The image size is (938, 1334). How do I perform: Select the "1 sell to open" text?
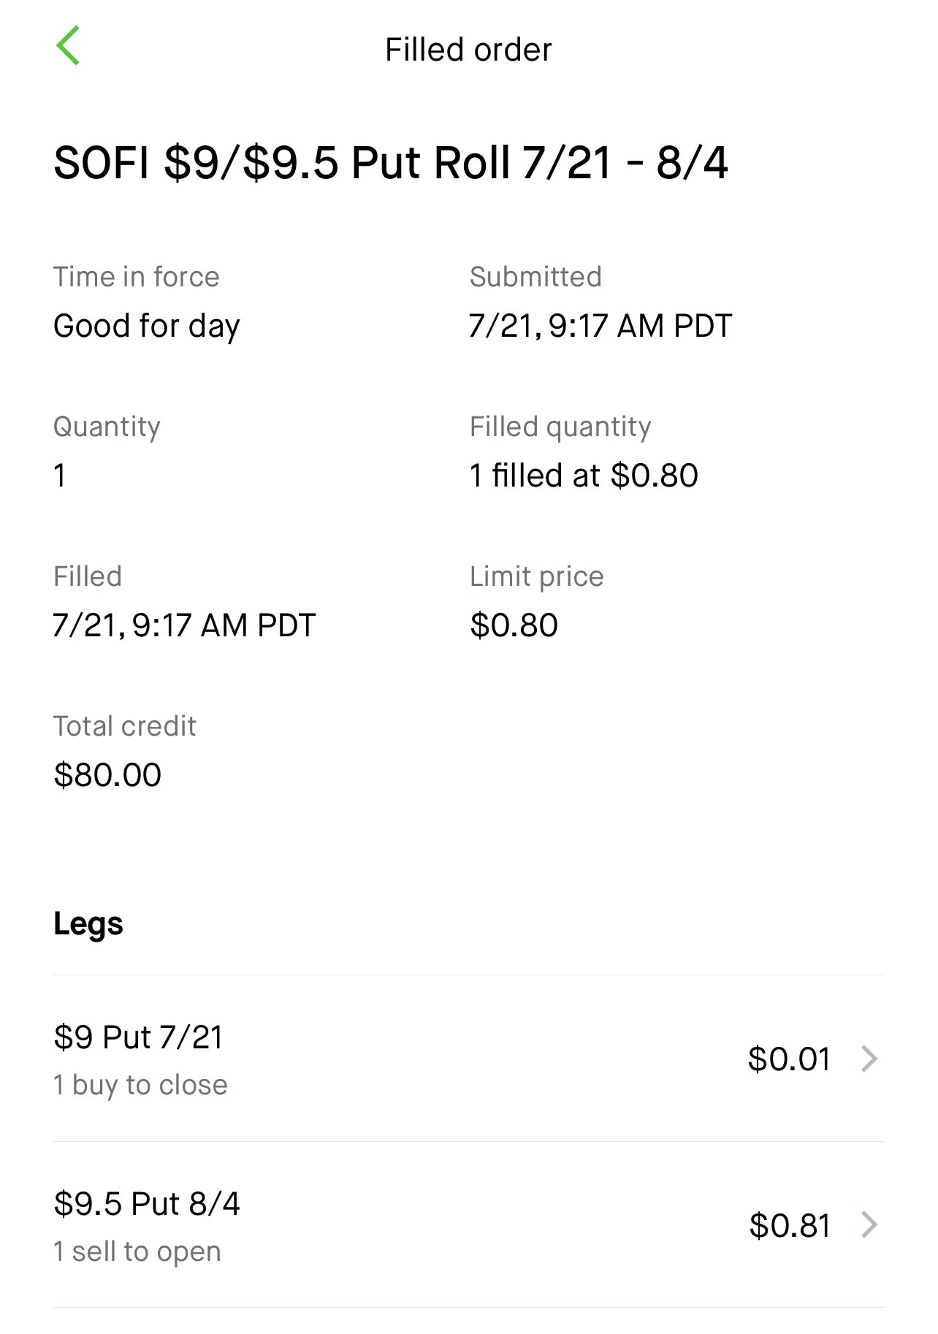[137, 1251]
